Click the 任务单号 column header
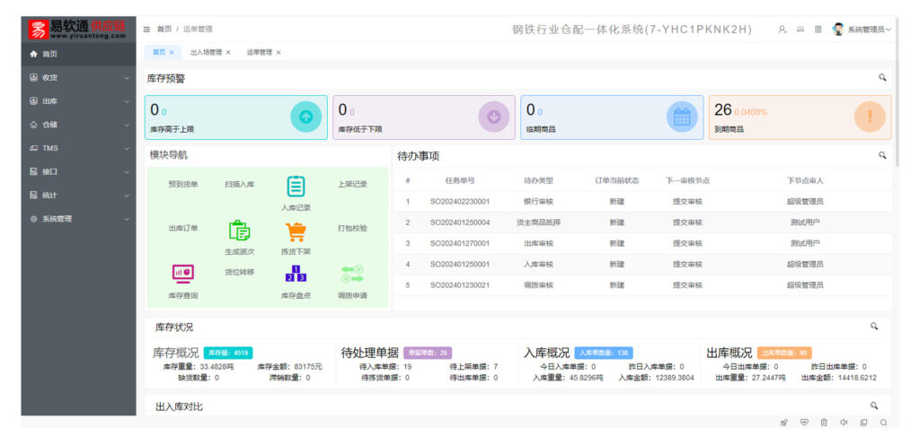This screenshot has width=920, height=445. (x=459, y=180)
